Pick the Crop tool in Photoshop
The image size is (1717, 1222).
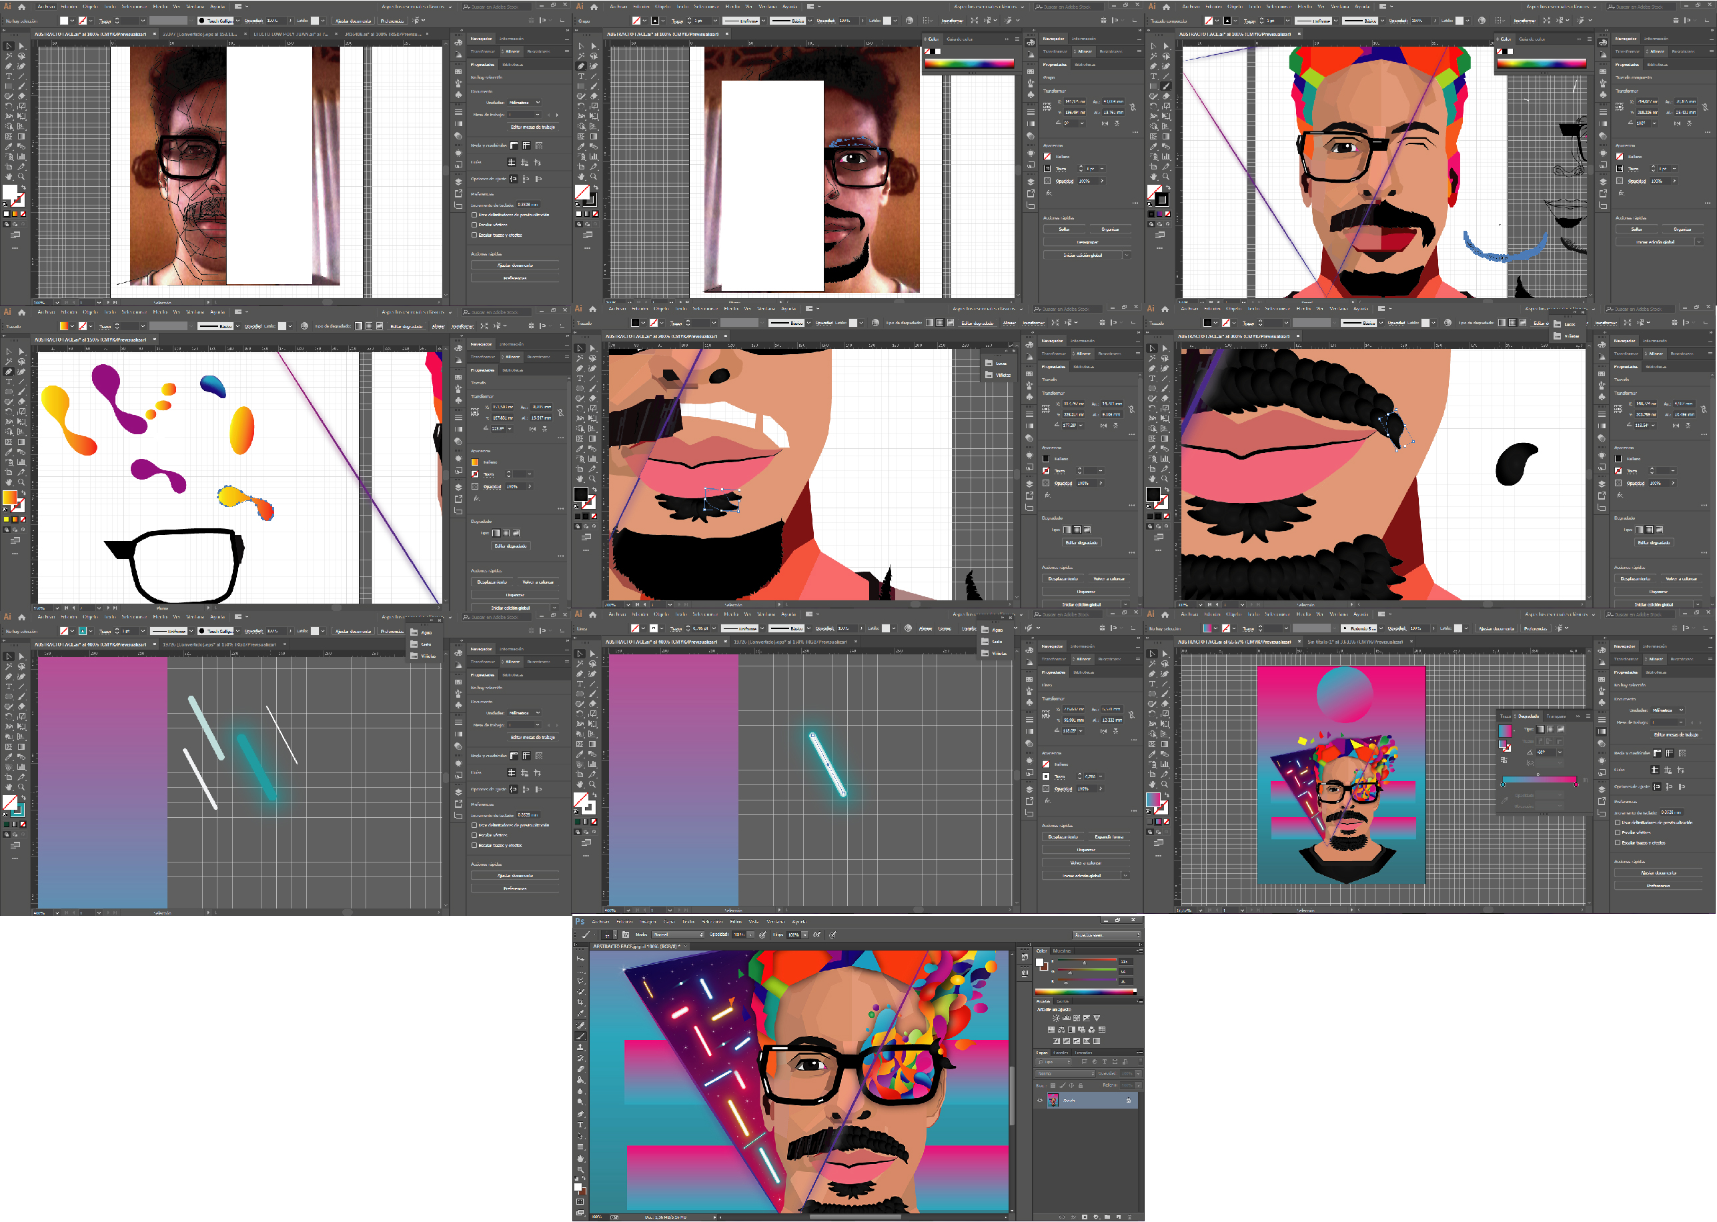(580, 1003)
